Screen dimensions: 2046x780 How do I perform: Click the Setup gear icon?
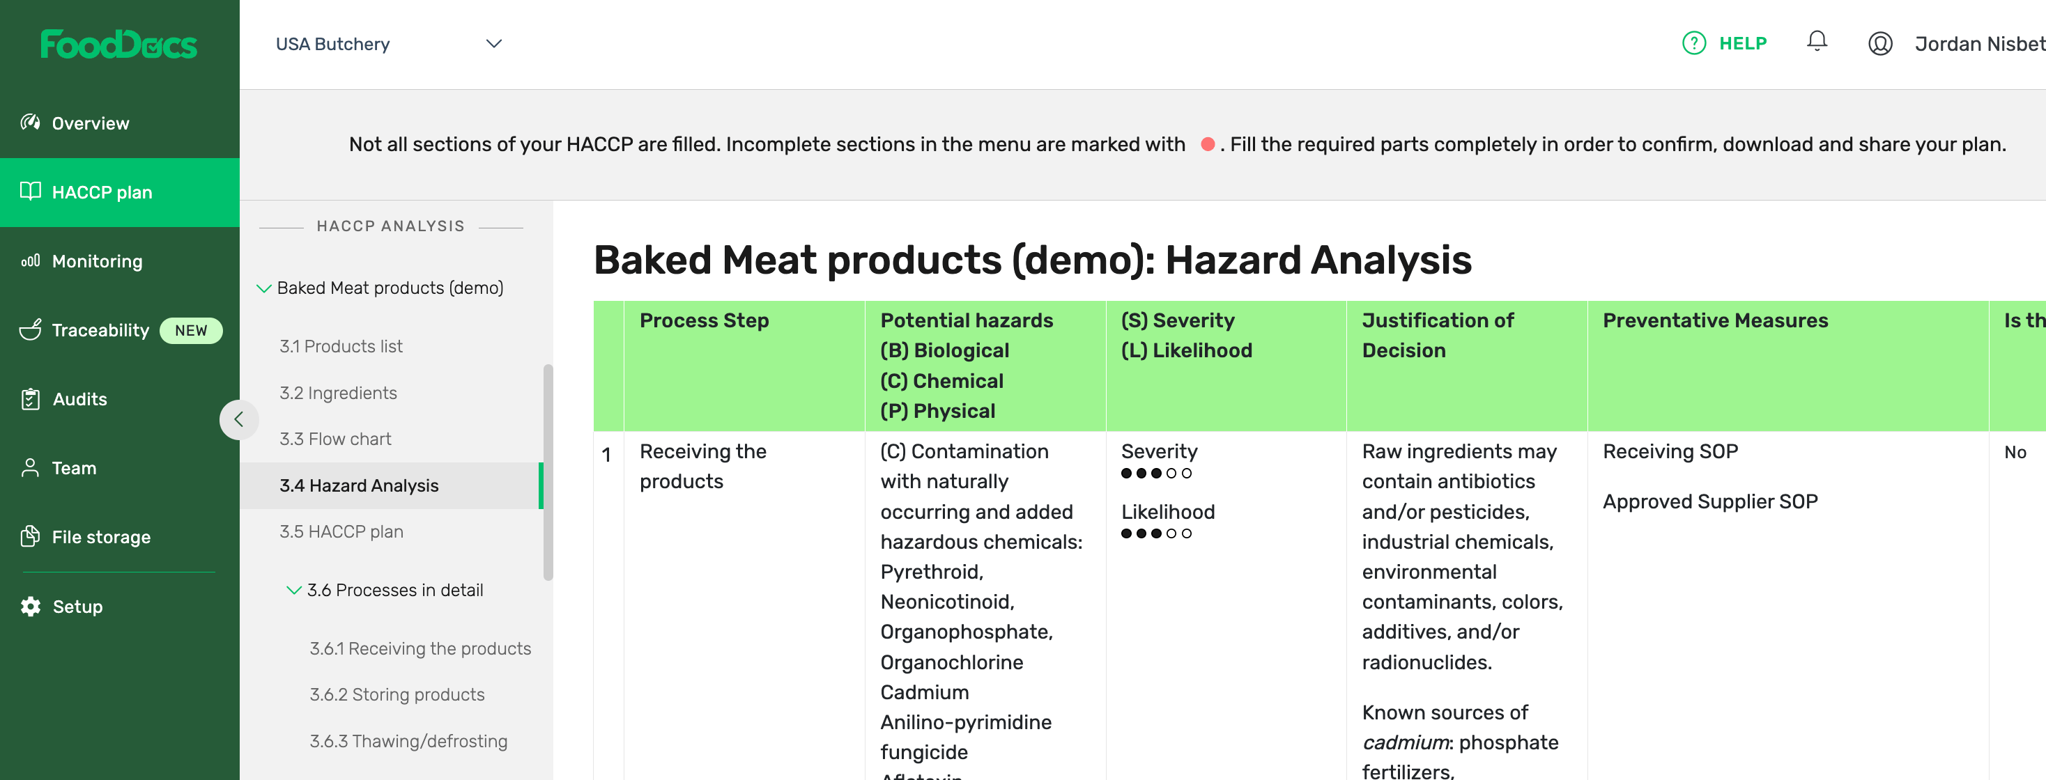point(29,606)
